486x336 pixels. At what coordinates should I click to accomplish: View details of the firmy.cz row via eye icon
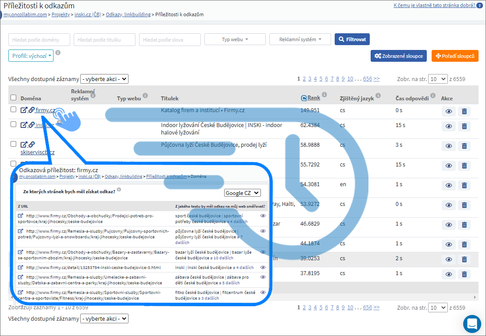pyautogui.click(x=448, y=111)
